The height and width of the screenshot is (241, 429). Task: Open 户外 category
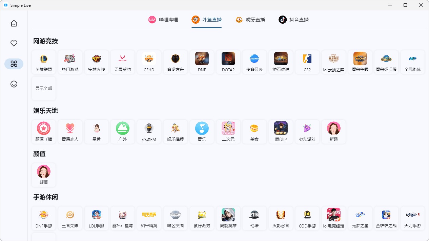point(123,132)
